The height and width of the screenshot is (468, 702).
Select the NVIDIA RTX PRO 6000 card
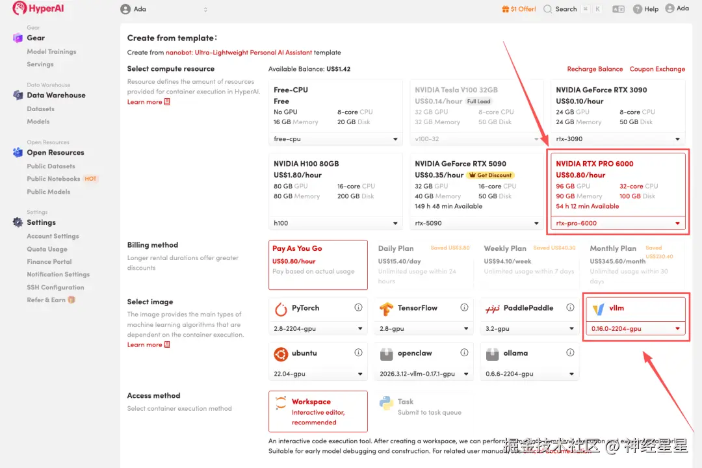[x=618, y=192]
